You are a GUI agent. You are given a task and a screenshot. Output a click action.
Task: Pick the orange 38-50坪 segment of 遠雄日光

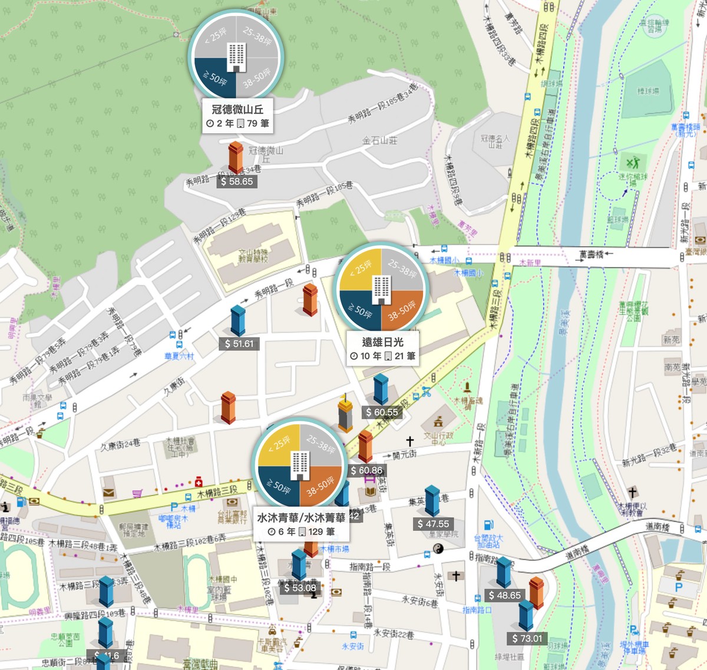[x=402, y=310]
